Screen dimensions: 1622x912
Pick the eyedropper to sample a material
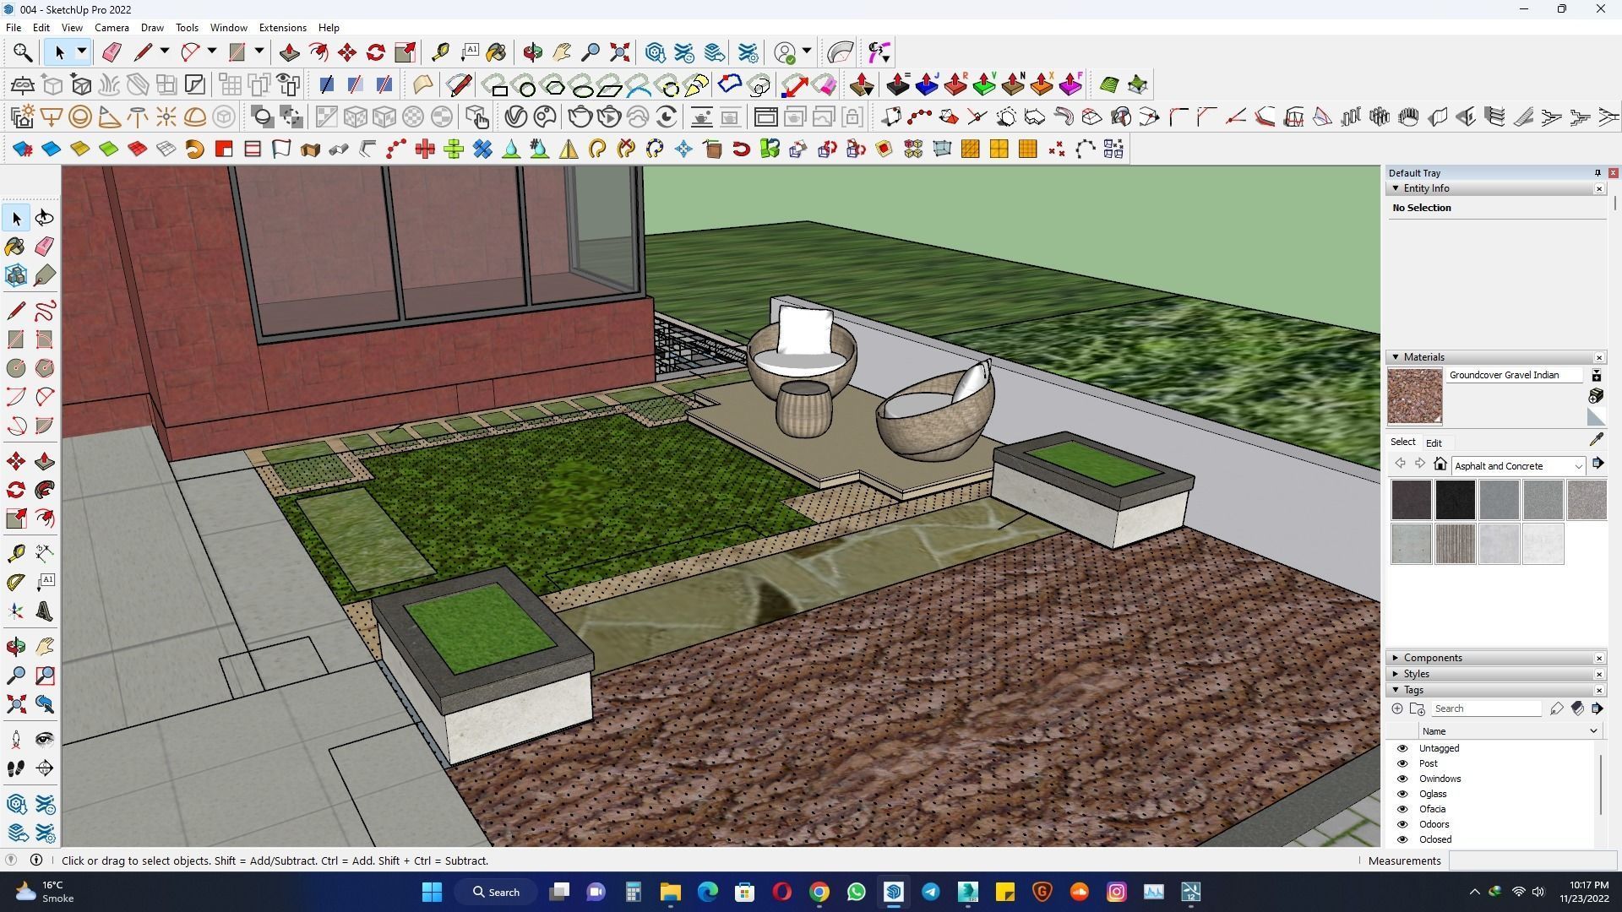click(x=1596, y=440)
